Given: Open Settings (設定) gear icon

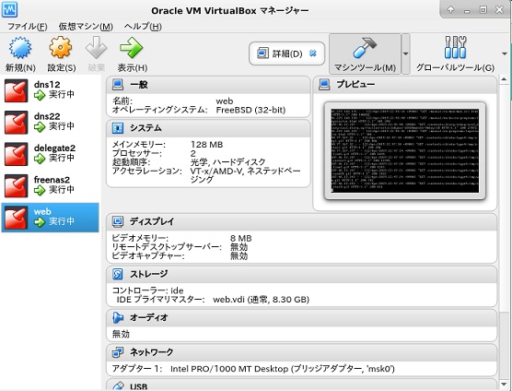Looking at the screenshot, I should [61, 48].
